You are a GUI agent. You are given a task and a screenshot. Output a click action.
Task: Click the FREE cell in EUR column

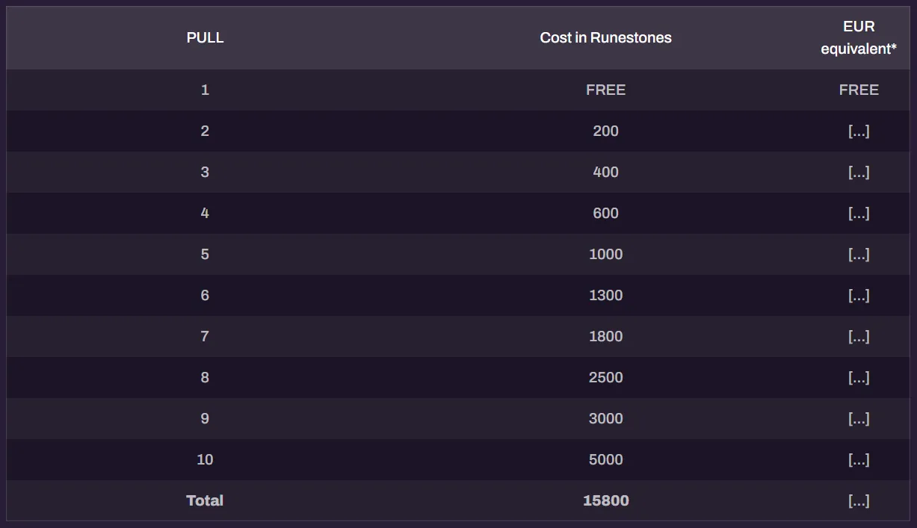pyautogui.click(x=859, y=90)
